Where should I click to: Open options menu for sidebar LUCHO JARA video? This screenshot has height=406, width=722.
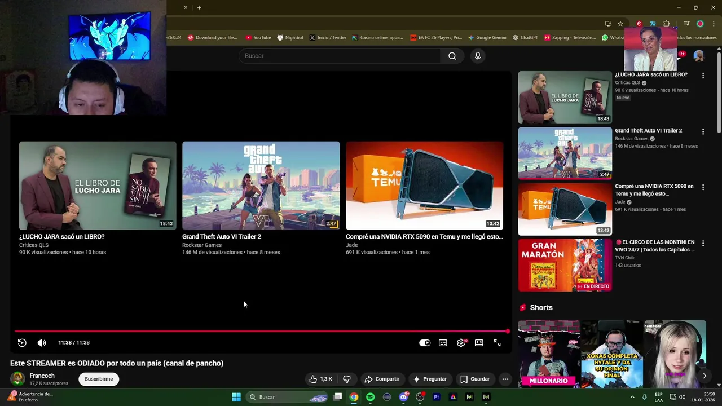[x=703, y=75]
